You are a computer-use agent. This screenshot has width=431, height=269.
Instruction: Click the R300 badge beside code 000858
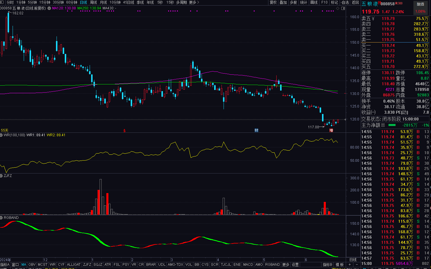point(399,4)
